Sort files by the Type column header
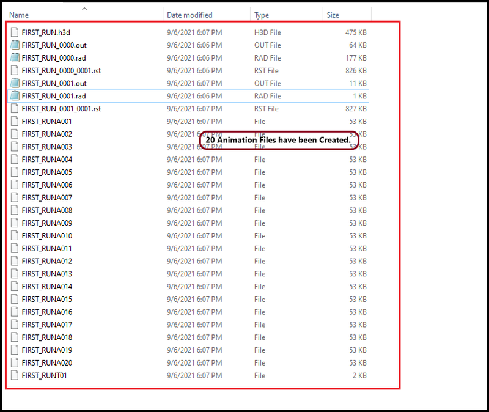This screenshot has height=412, width=489. [262, 15]
